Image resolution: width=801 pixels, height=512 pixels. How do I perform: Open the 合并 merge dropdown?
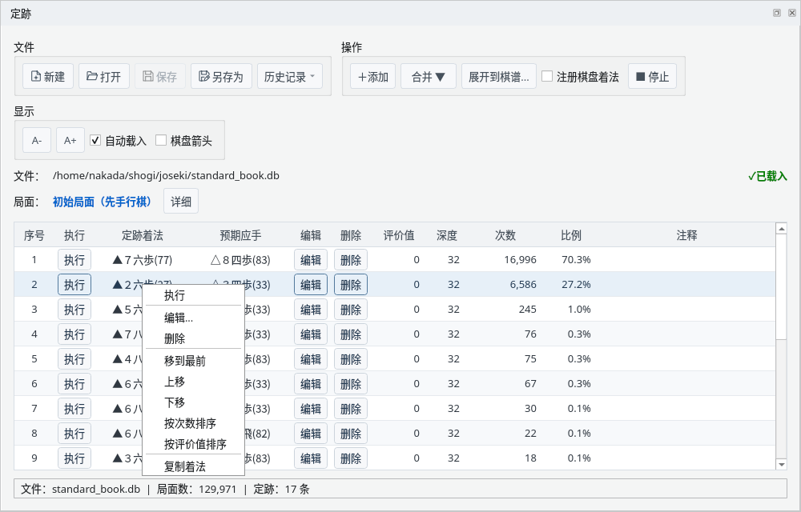tap(428, 77)
